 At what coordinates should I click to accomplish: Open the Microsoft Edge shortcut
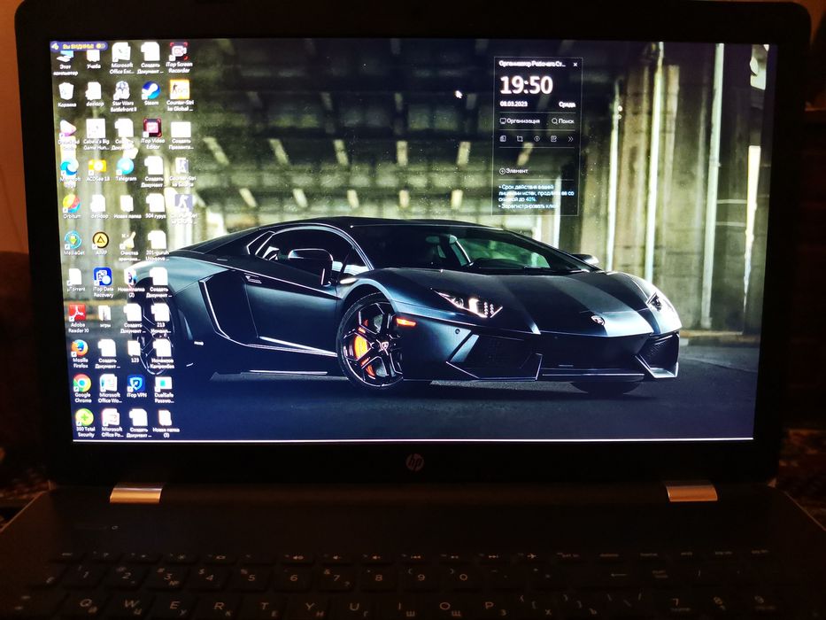69,173
